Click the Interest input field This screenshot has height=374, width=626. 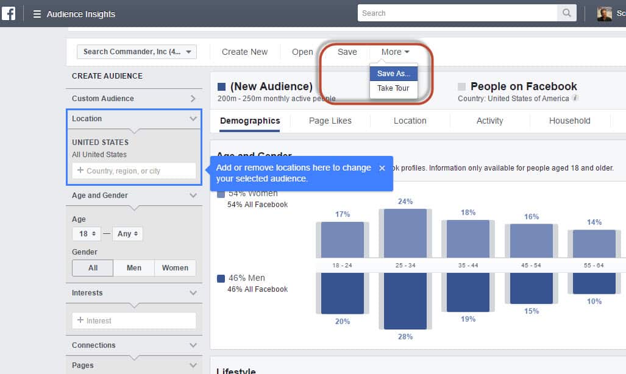[134, 320]
